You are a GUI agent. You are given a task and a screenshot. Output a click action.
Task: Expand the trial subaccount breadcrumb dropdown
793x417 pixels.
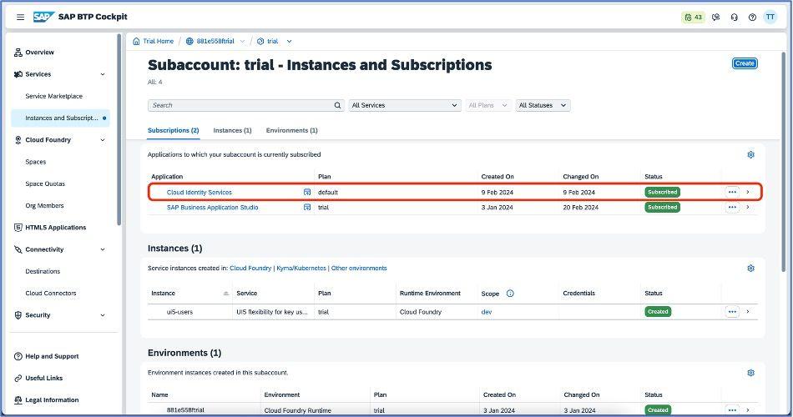point(290,42)
